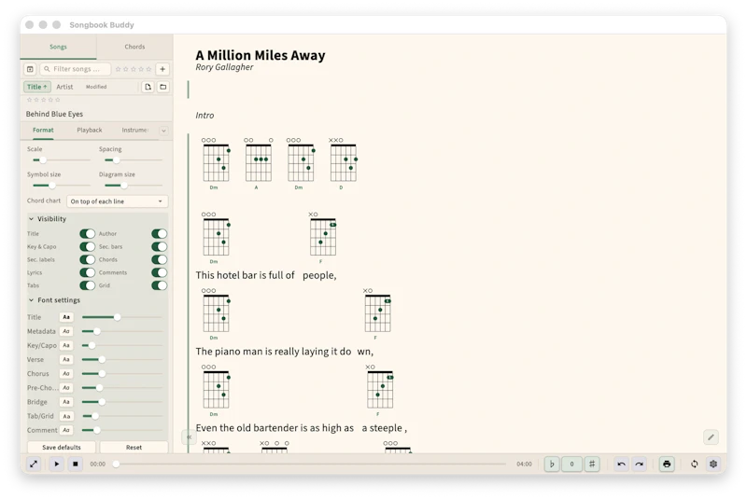Switch to the Chords tab

click(134, 47)
